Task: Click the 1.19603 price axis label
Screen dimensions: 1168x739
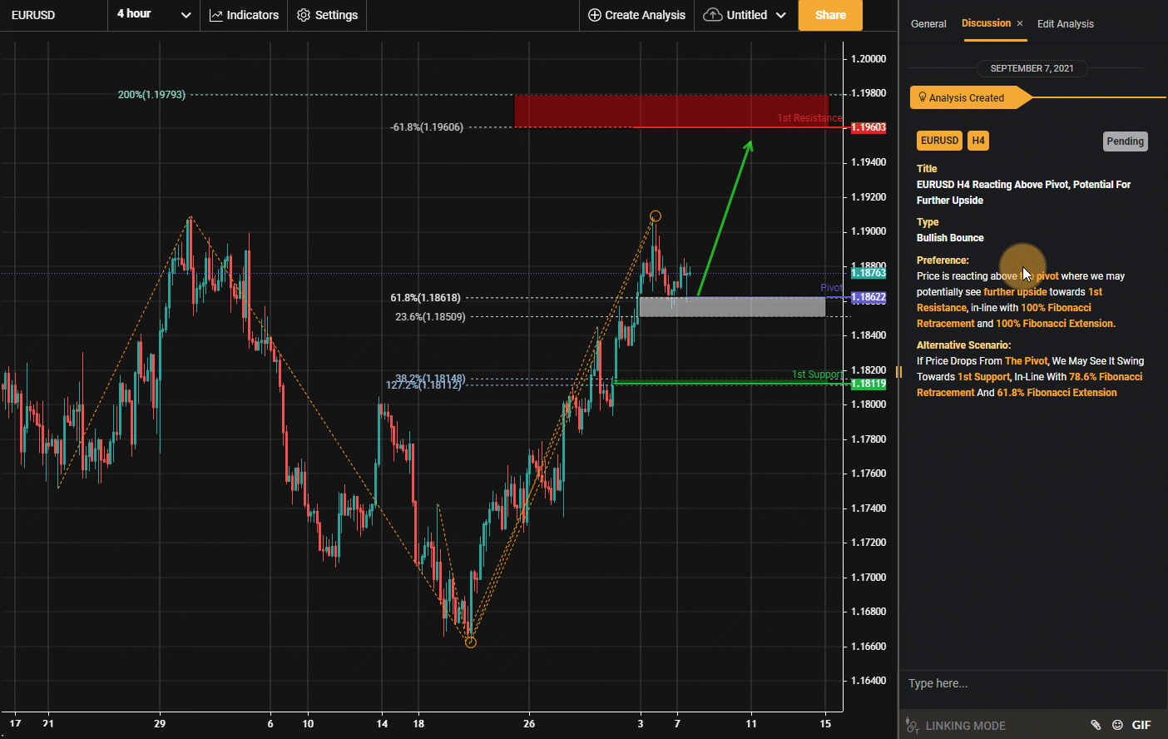Action: [869, 127]
